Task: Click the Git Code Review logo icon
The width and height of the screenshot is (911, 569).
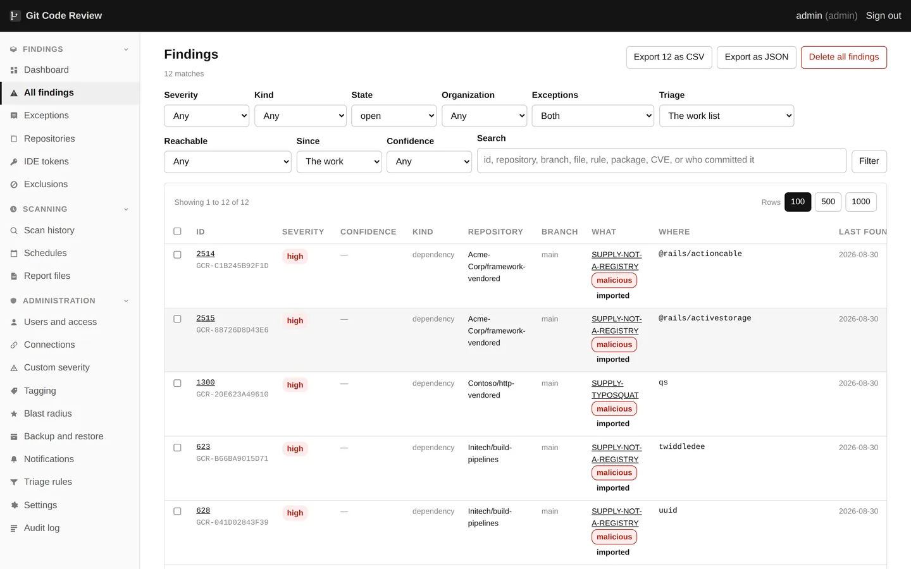Action: [x=15, y=16]
